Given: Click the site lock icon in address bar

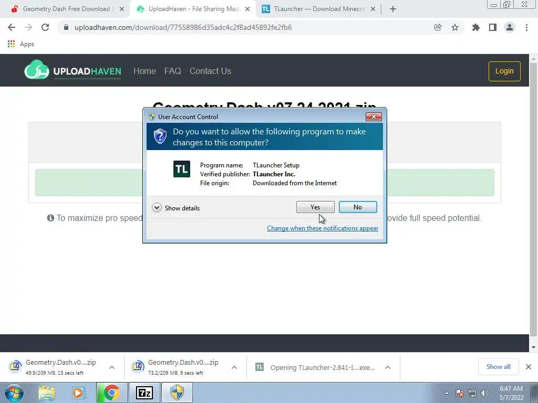Looking at the screenshot, I should (x=67, y=27).
